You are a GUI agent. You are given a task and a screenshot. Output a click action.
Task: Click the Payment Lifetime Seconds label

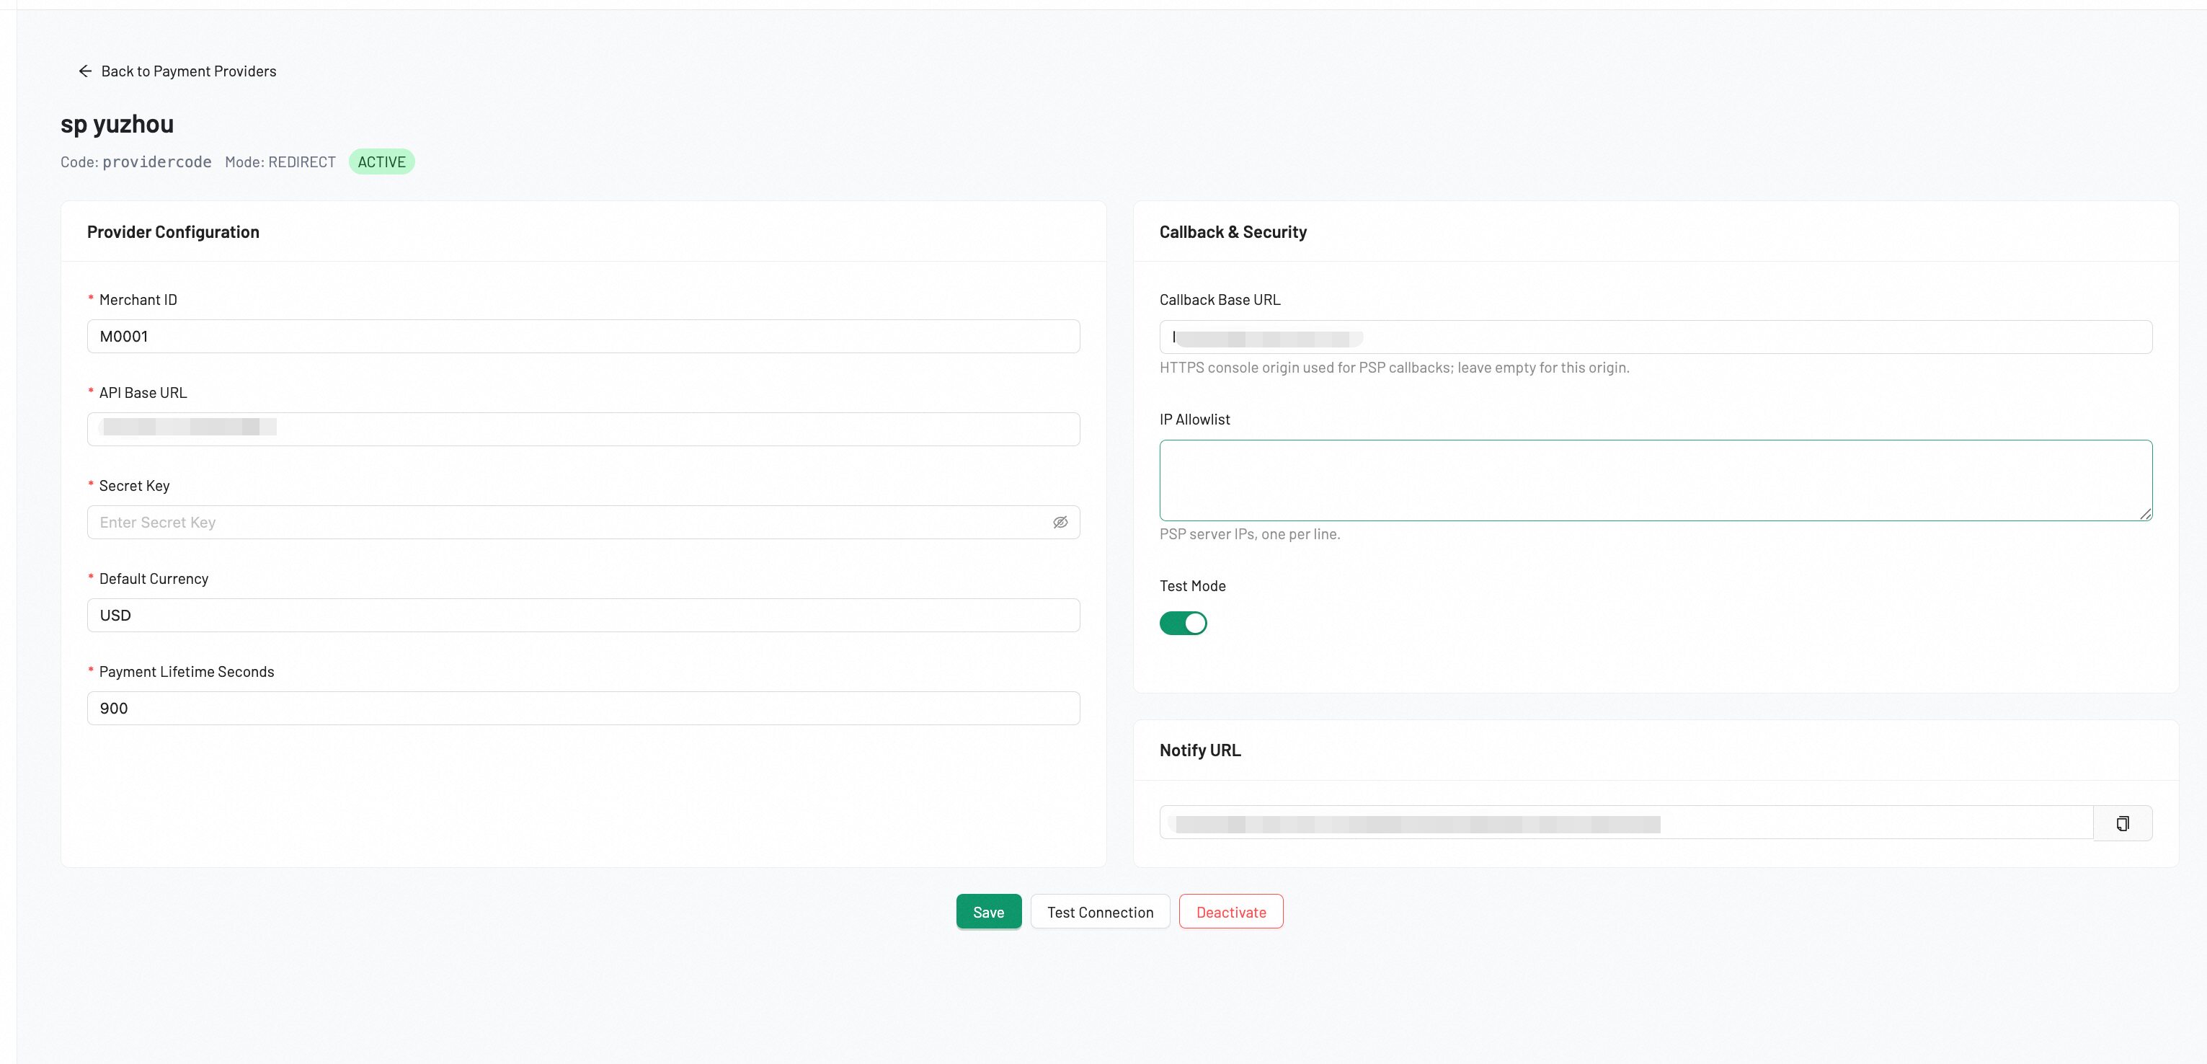187,672
